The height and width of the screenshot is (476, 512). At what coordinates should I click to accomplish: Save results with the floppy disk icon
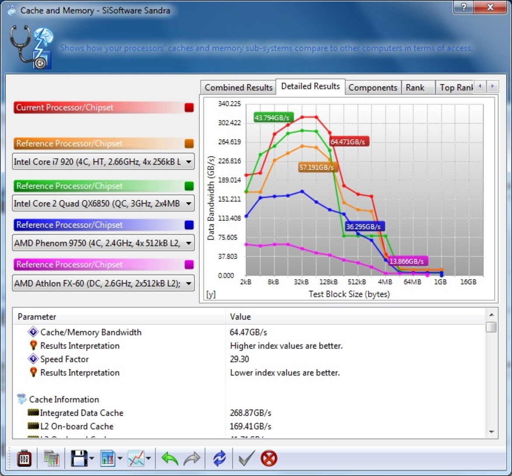(x=79, y=459)
